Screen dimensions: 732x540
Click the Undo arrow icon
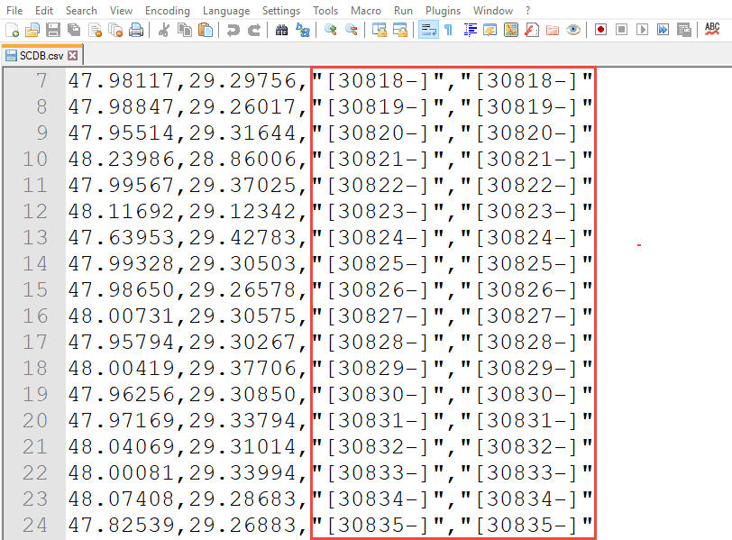(x=233, y=30)
